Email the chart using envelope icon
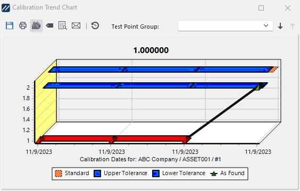The image size is (300, 191). [x=76, y=25]
